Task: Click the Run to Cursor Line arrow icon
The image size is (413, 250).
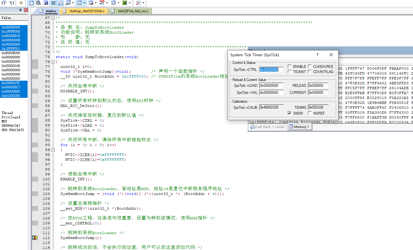Action: pyautogui.click(x=21, y=3)
